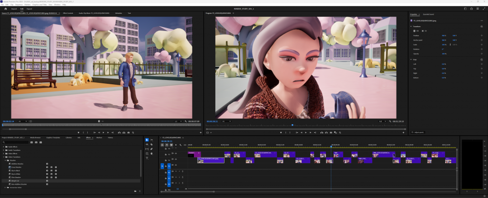Viewport: 488px width, 198px height.
Task: Open timeline display settings wrench
Action: pos(182,145)
